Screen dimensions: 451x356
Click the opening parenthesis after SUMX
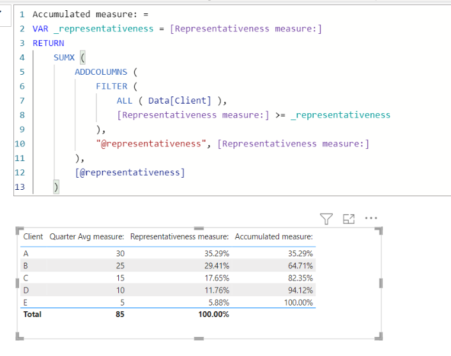pyautogui.click(x=82, y=58)
